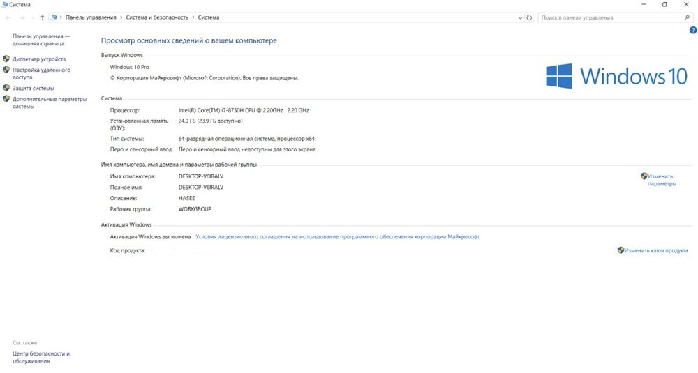698x373 pixels.
Task: Select 'Система' breadcrumb in address bar
Action: point(208,17)
